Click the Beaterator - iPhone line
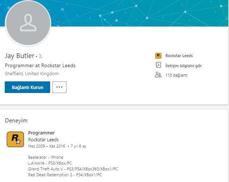This screenshot has height=182, width=229. (45, 157)
